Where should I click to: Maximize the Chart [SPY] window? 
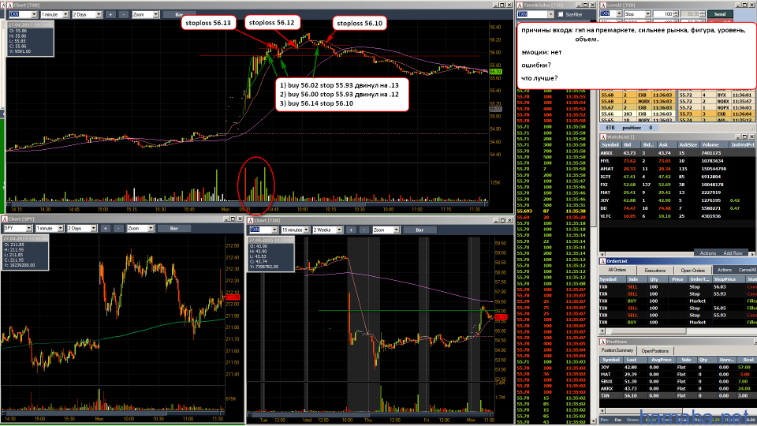tap(233, 219)
